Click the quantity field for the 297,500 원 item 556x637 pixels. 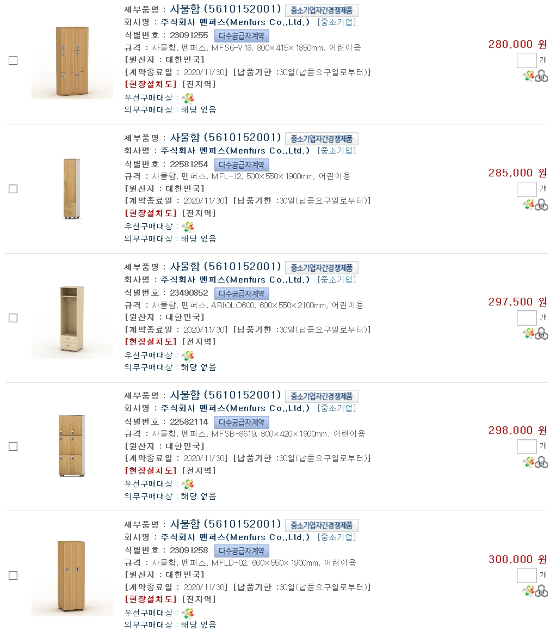[x=526, y=318]
